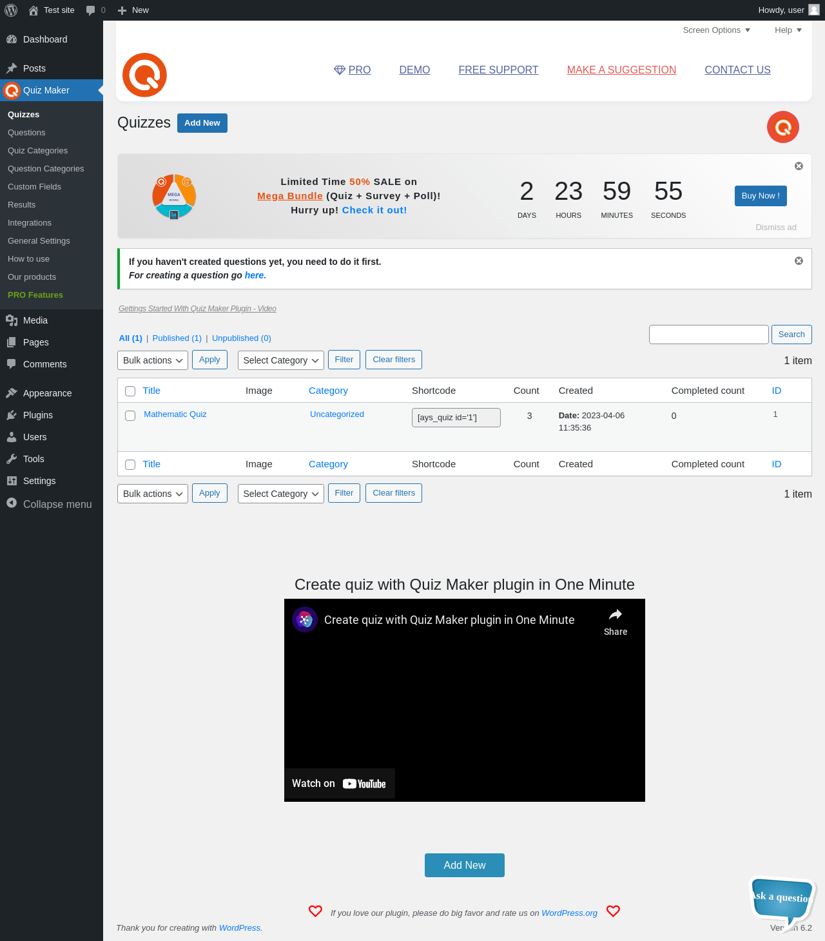
Task: Open bottom Bulk actions dropdown
Action: click(153, 494)
